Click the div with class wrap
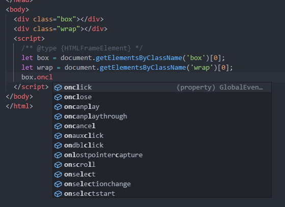 61,29
